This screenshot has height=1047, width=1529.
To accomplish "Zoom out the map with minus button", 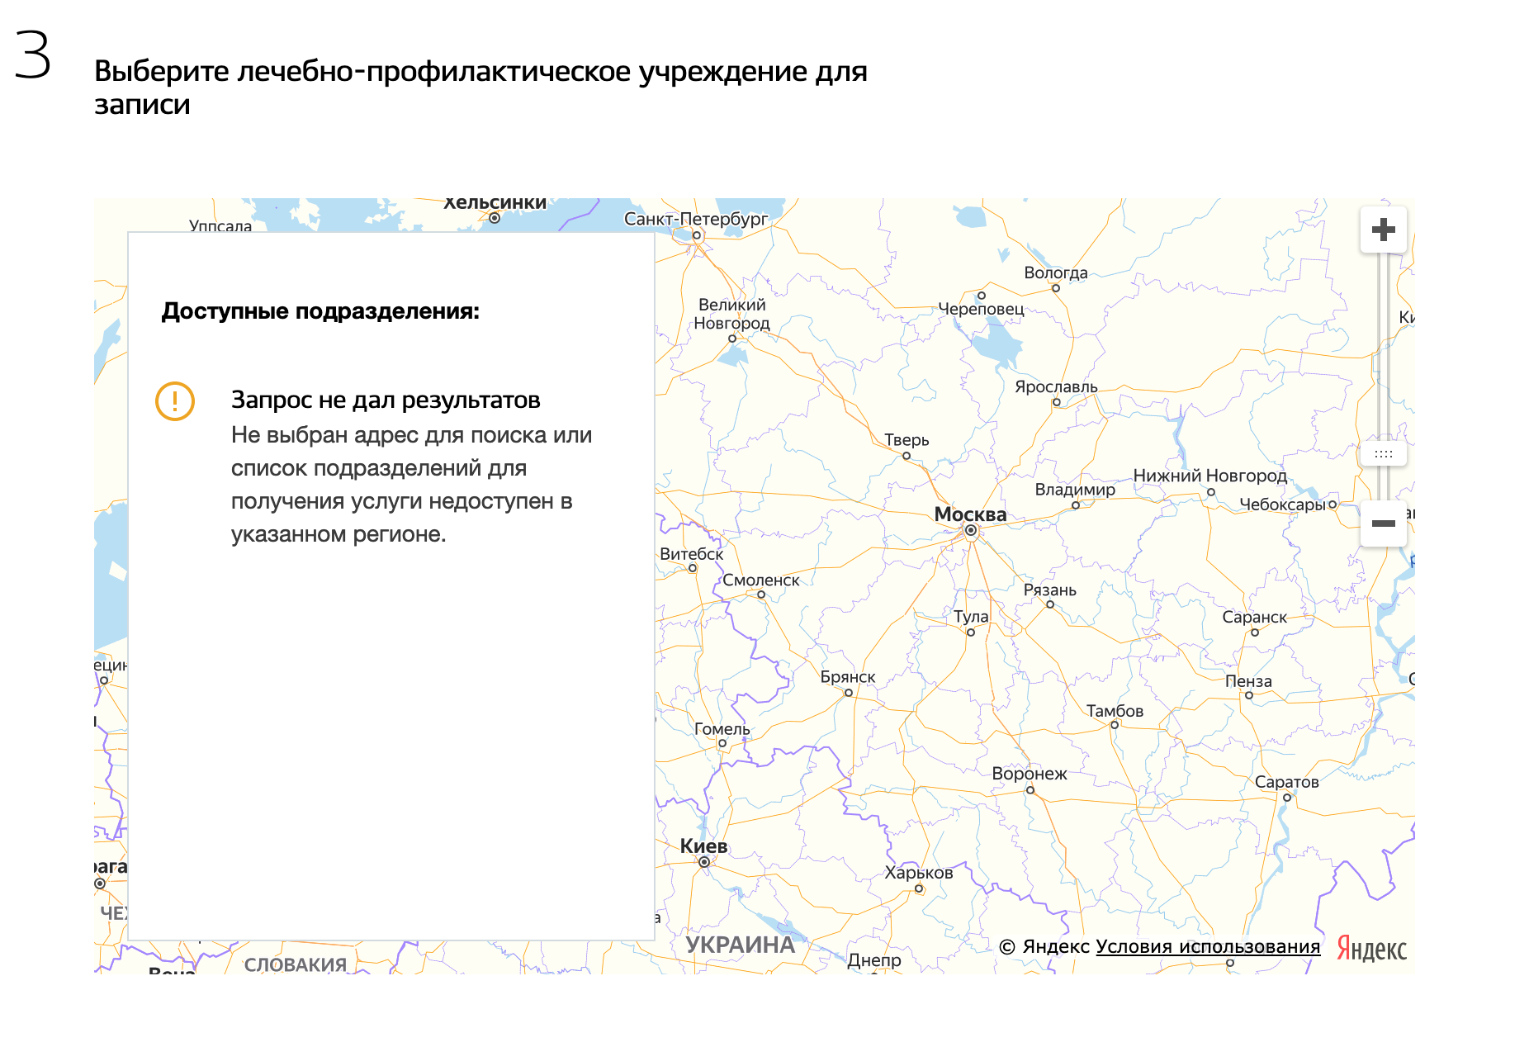I will click(x=1383, y=523).
